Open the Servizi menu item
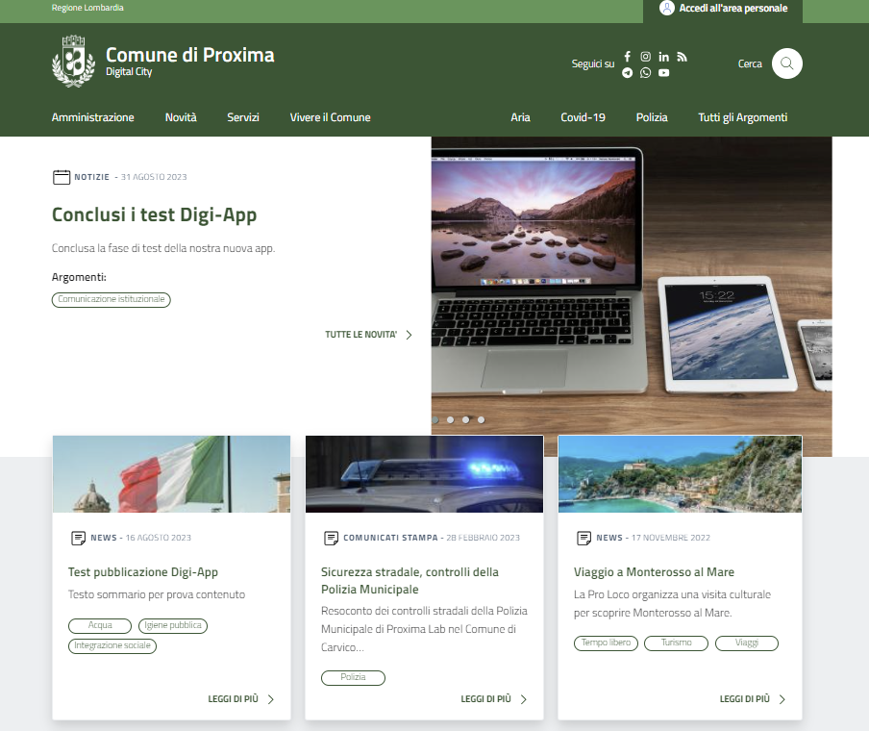 (x=243, y=117)
